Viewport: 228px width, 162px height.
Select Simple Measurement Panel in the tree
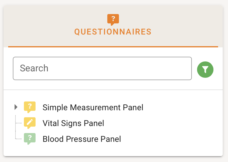pyautogui.click(x=93, y=108)
